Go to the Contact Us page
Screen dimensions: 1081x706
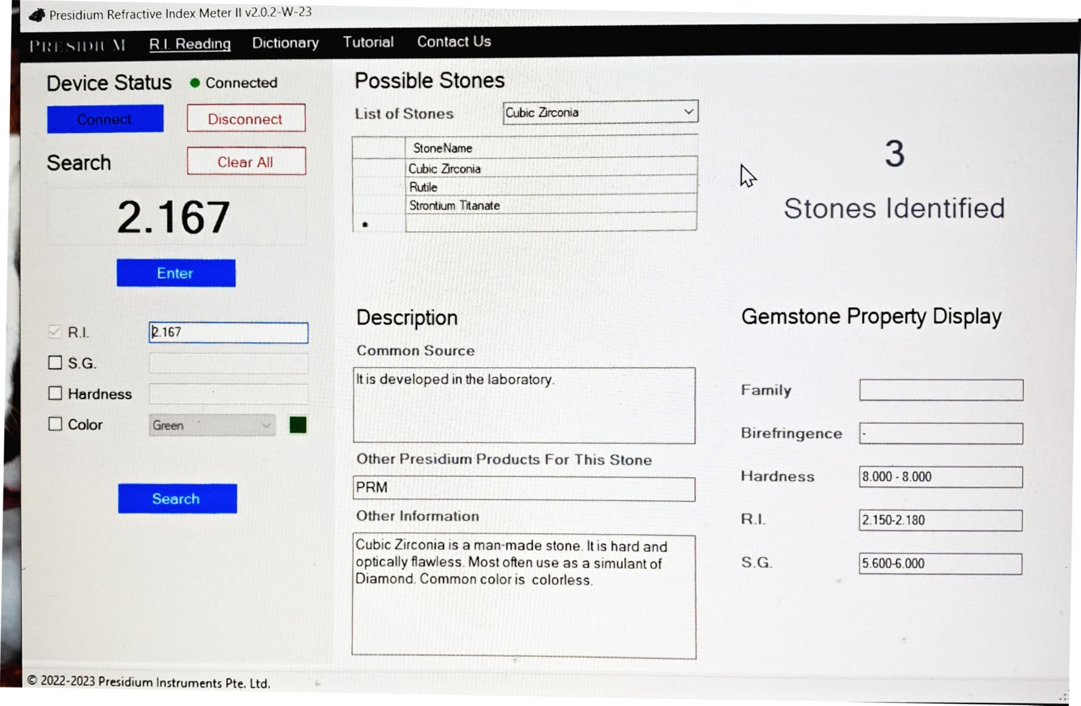[x=454, y=41]
